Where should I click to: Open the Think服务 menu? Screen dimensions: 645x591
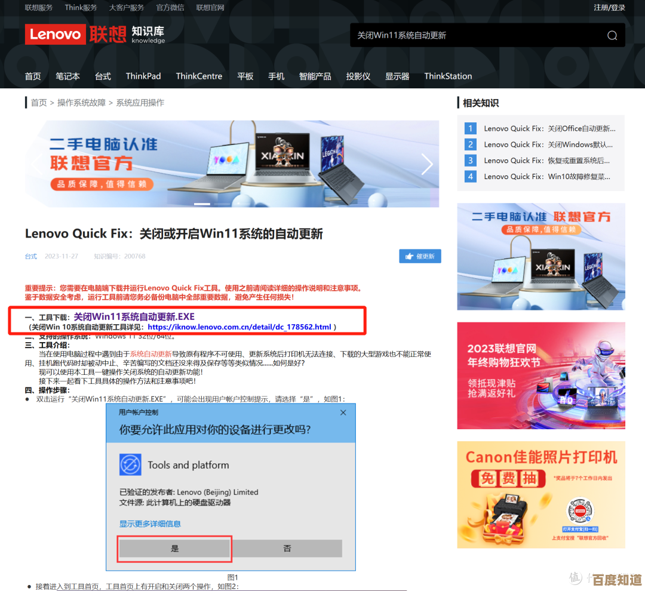[x=81, y=7]
